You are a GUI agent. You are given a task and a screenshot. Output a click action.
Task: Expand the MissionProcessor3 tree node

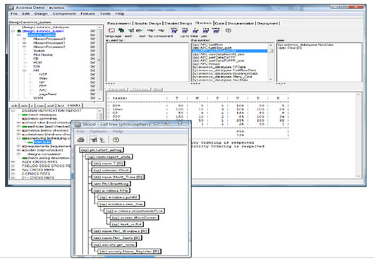(24, 39)
